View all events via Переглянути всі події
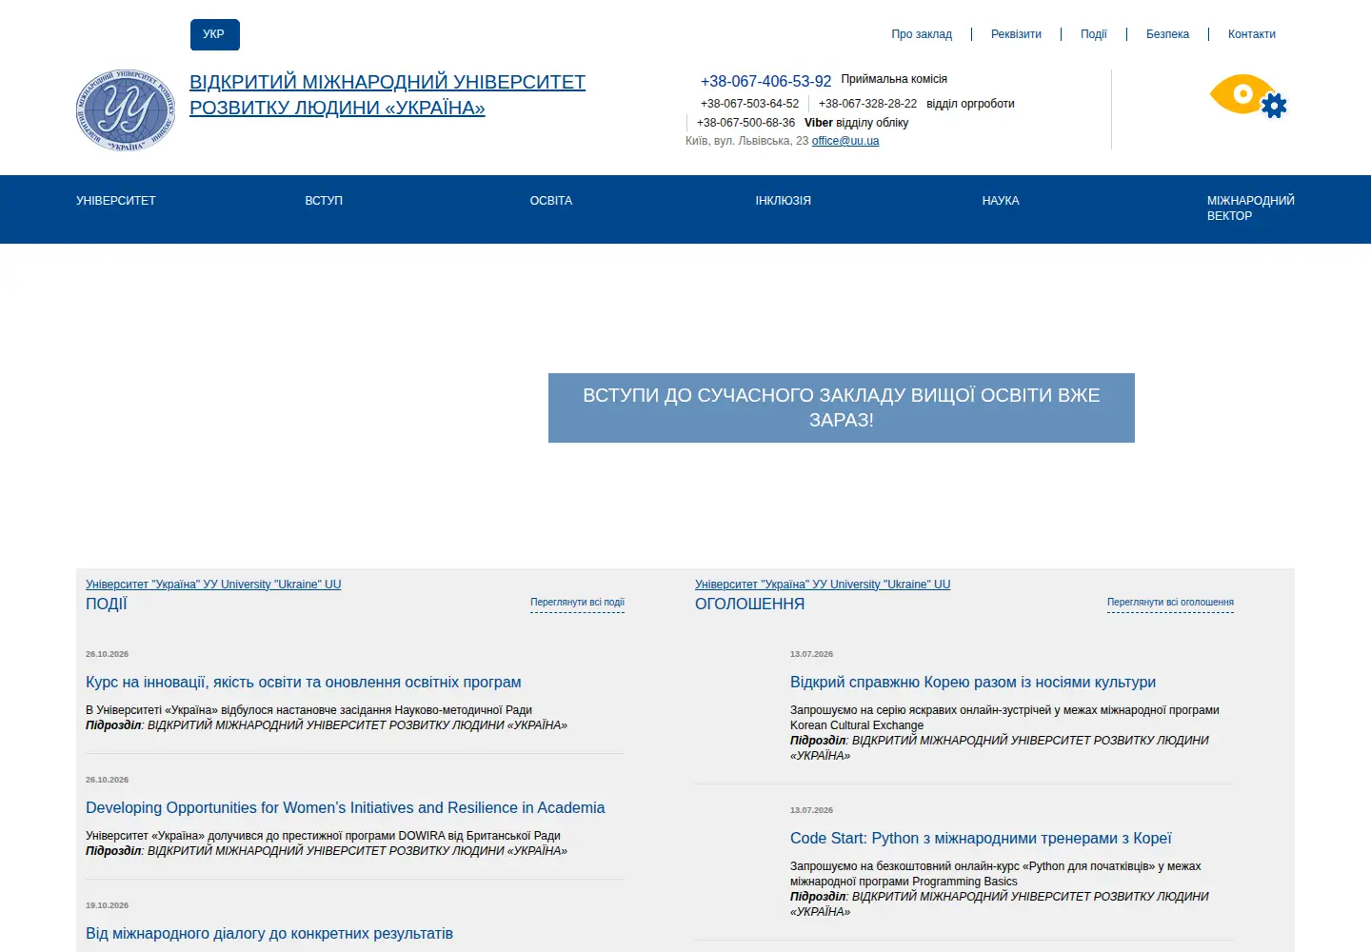This screenshot has width=1371, height=952. tap(577, 603)
